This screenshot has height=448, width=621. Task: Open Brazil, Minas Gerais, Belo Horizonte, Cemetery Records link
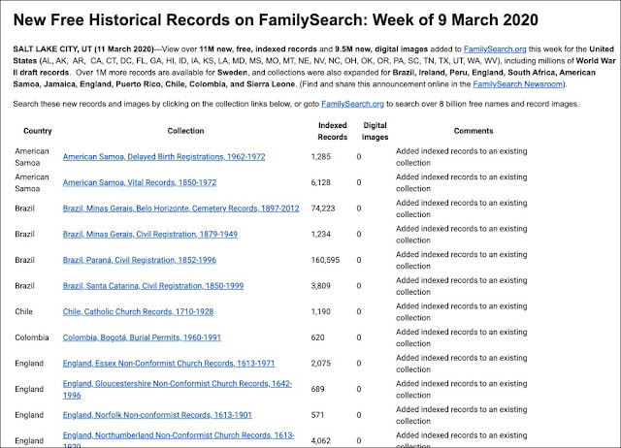pyautogui.click(x=181, y=208)
